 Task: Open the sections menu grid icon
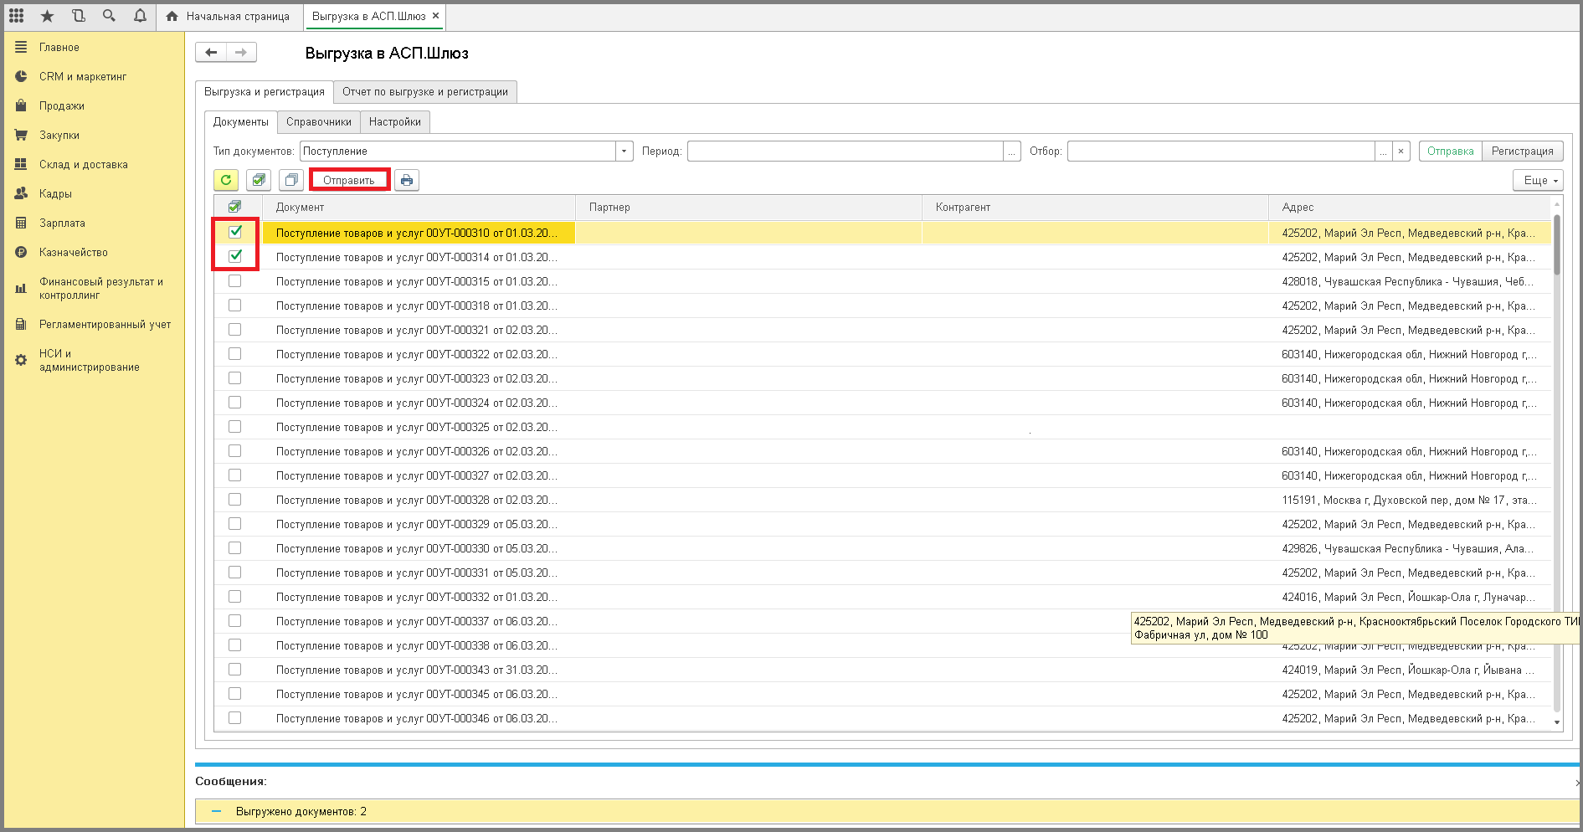pyautogui.click(x=17, y=16)
